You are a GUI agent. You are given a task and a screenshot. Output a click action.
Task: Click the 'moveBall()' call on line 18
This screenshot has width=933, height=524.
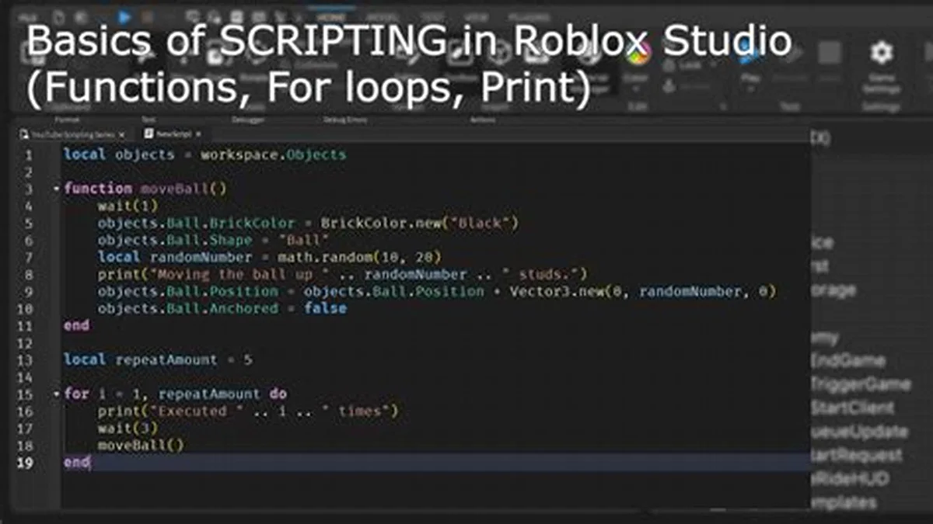tap(141, 446)
